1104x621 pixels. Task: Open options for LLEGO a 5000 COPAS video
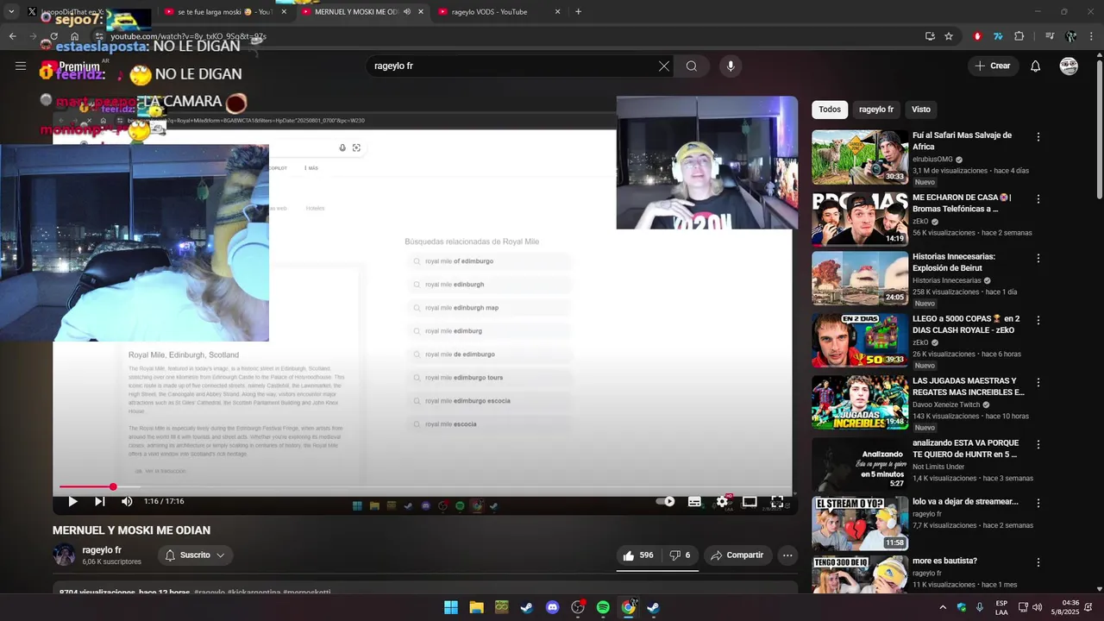pos(1038,320)
